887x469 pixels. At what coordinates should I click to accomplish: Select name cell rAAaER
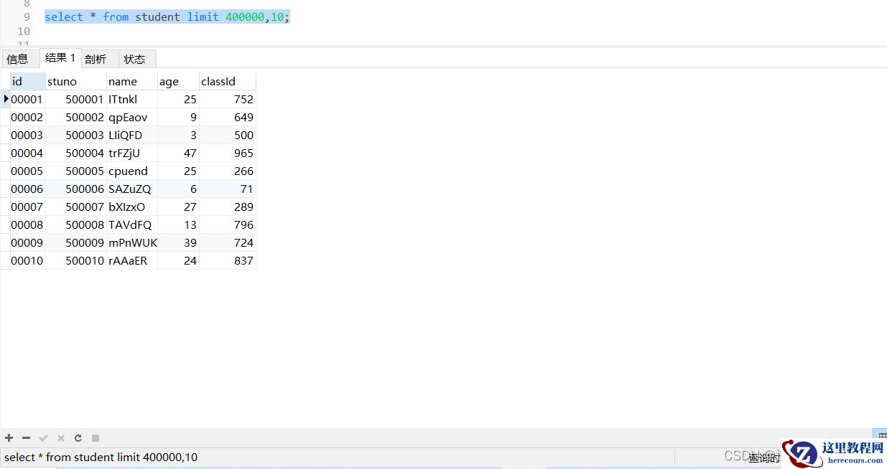click(x=132, y=260)
